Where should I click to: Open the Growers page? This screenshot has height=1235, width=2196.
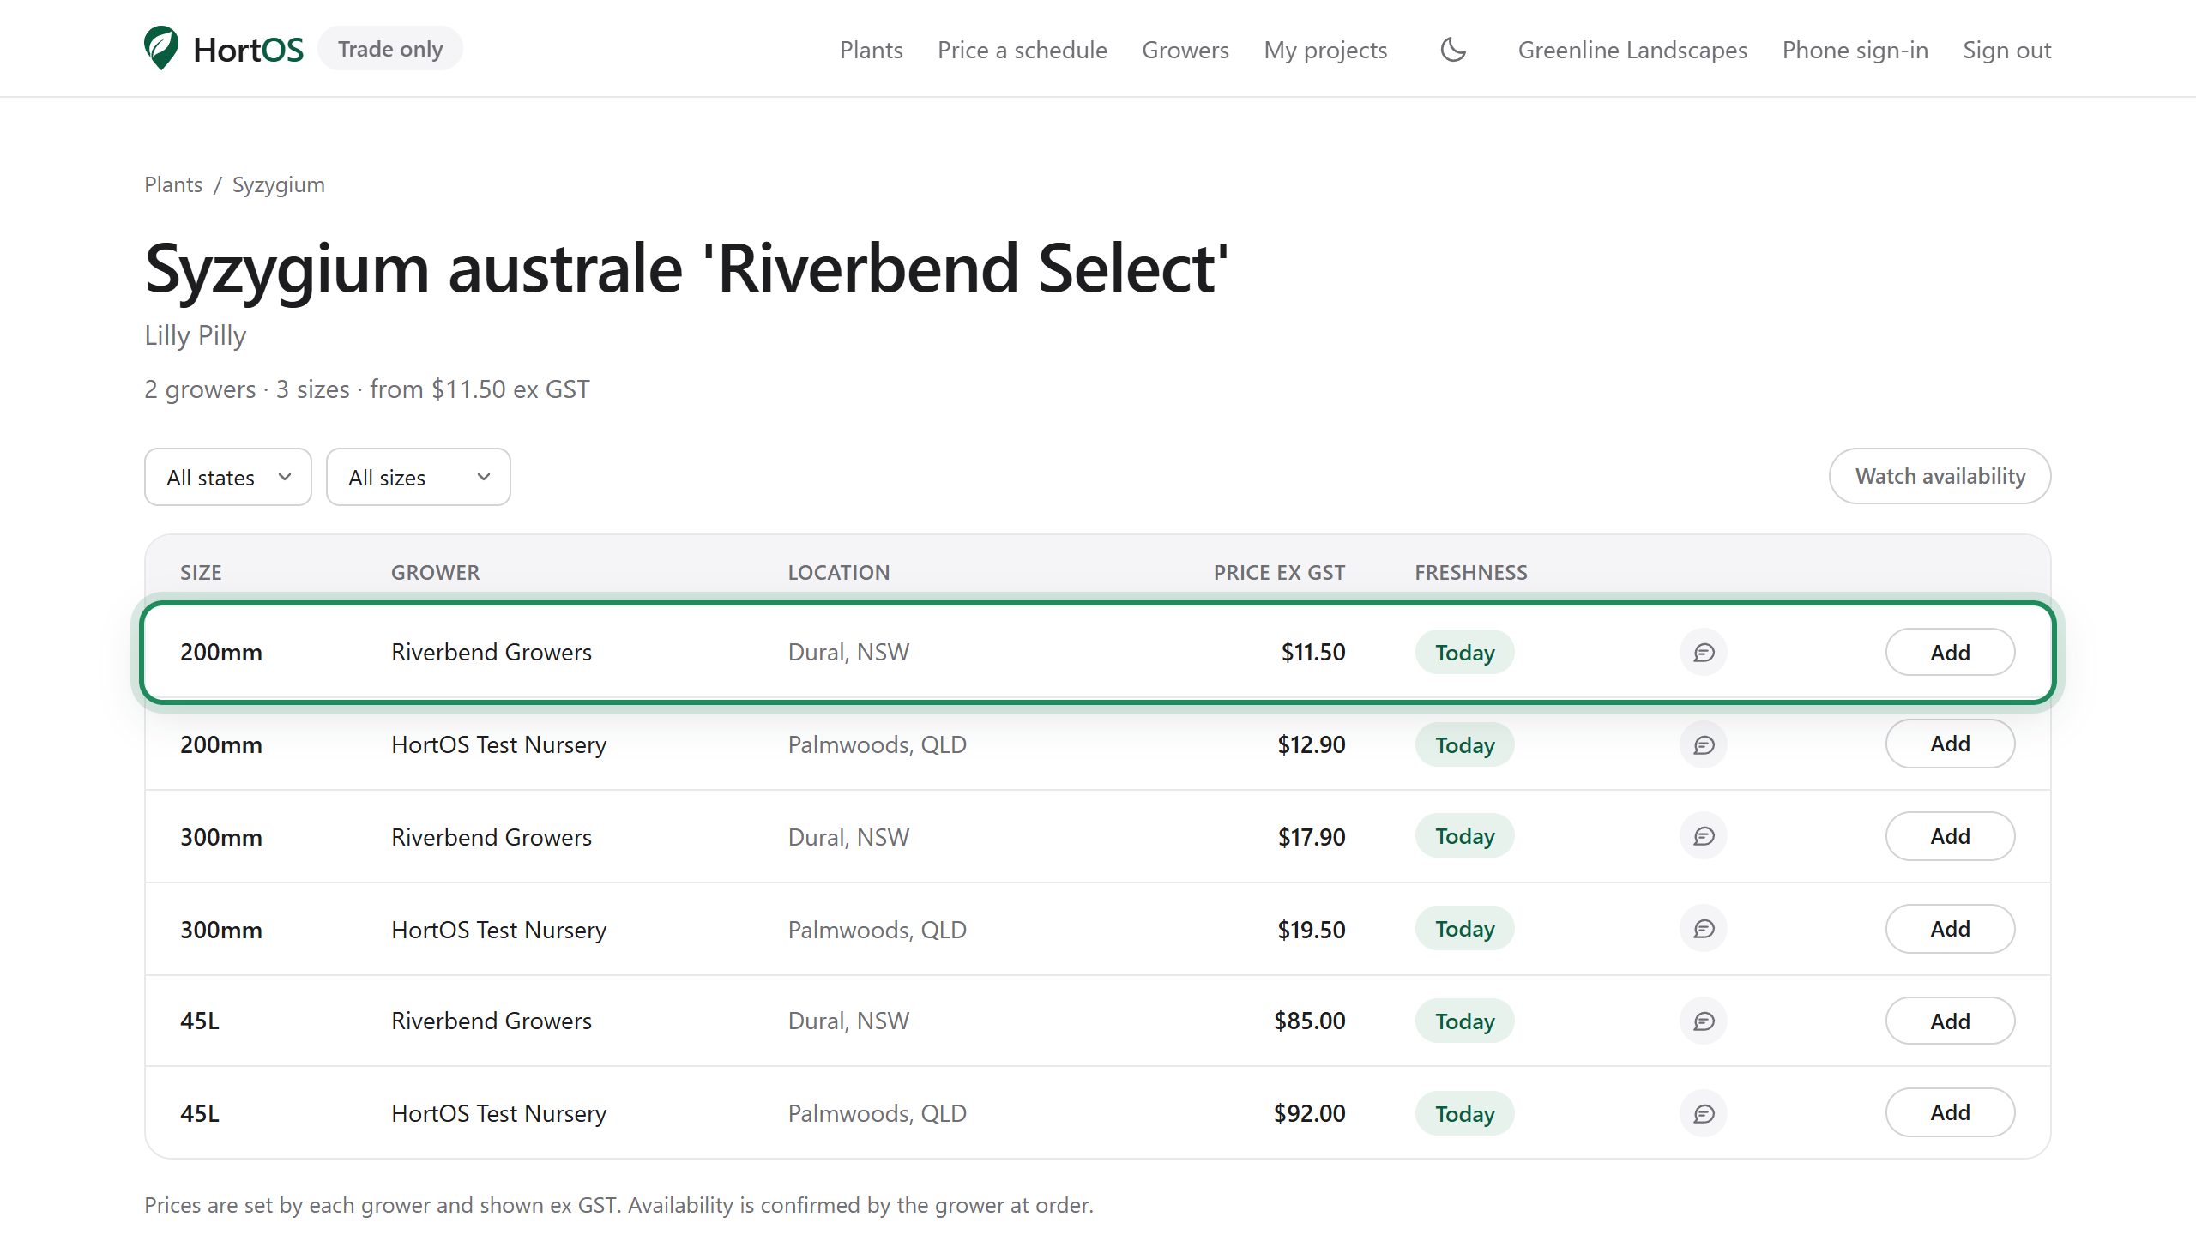tap(1185, 50)
